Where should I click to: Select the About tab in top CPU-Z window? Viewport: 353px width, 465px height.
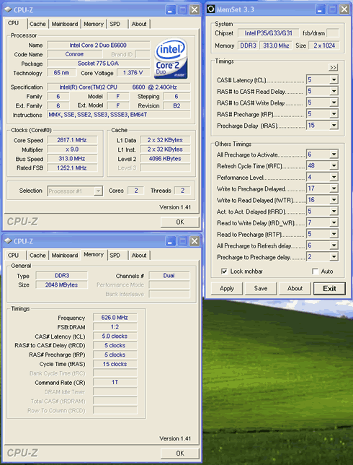pos(139,24)
